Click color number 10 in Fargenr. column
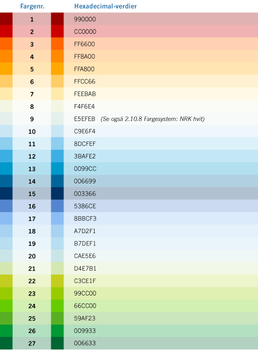Screen dimensions: 258x350 pyautogui.click(x=32, y=132)
